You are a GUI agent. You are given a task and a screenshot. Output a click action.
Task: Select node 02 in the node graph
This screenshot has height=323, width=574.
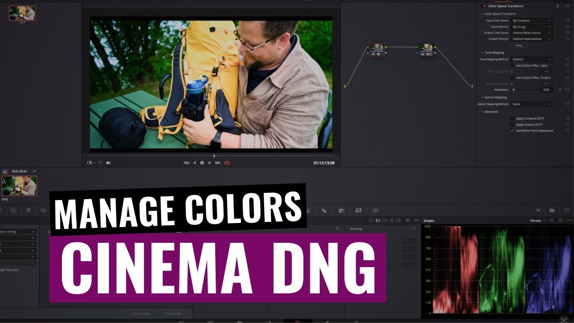pos(426,49)
